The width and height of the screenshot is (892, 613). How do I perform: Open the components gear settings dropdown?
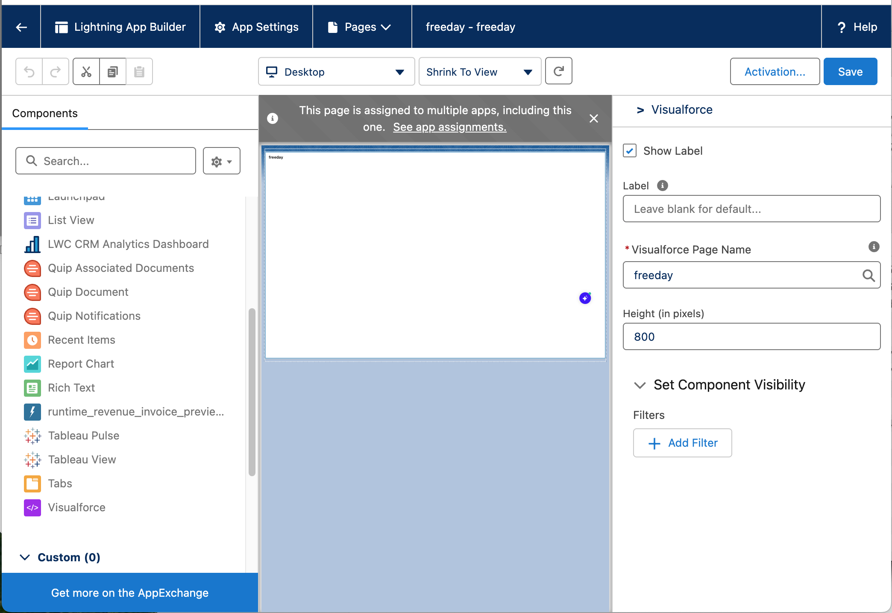click(221, 161)
